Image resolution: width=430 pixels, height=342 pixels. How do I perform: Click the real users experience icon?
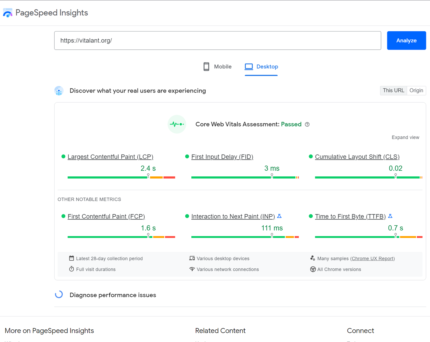[x=59, y=91]
